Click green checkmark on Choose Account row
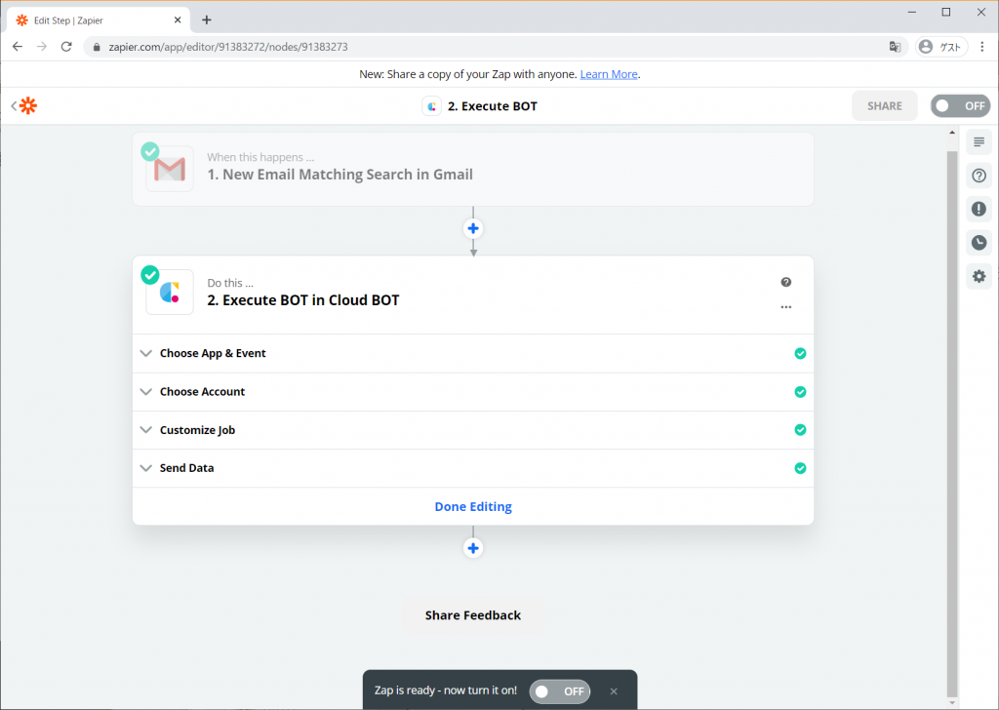The width and height of the screenshot is (999, 710). [800, 392]
